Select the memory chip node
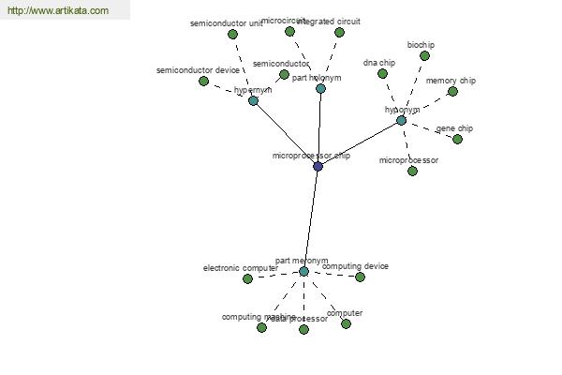The height and width of the screenshot is (375, 562). point(452,92)
